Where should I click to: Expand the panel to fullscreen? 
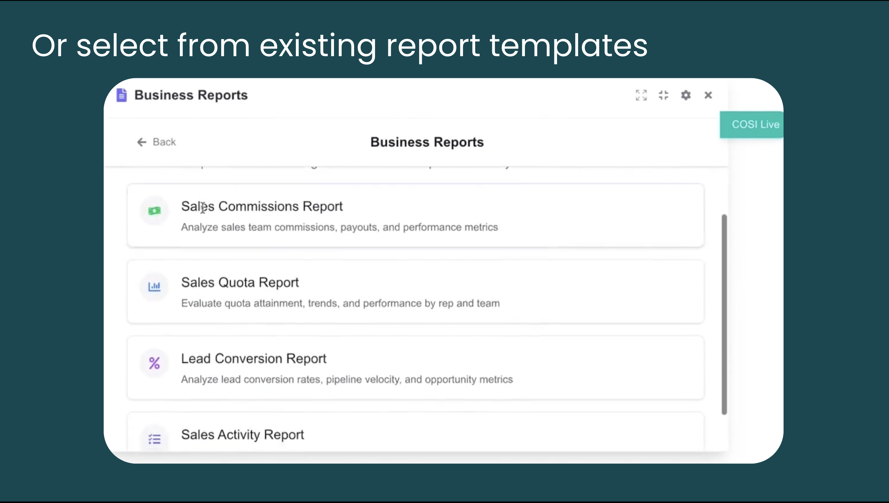[x=641, y=95]
